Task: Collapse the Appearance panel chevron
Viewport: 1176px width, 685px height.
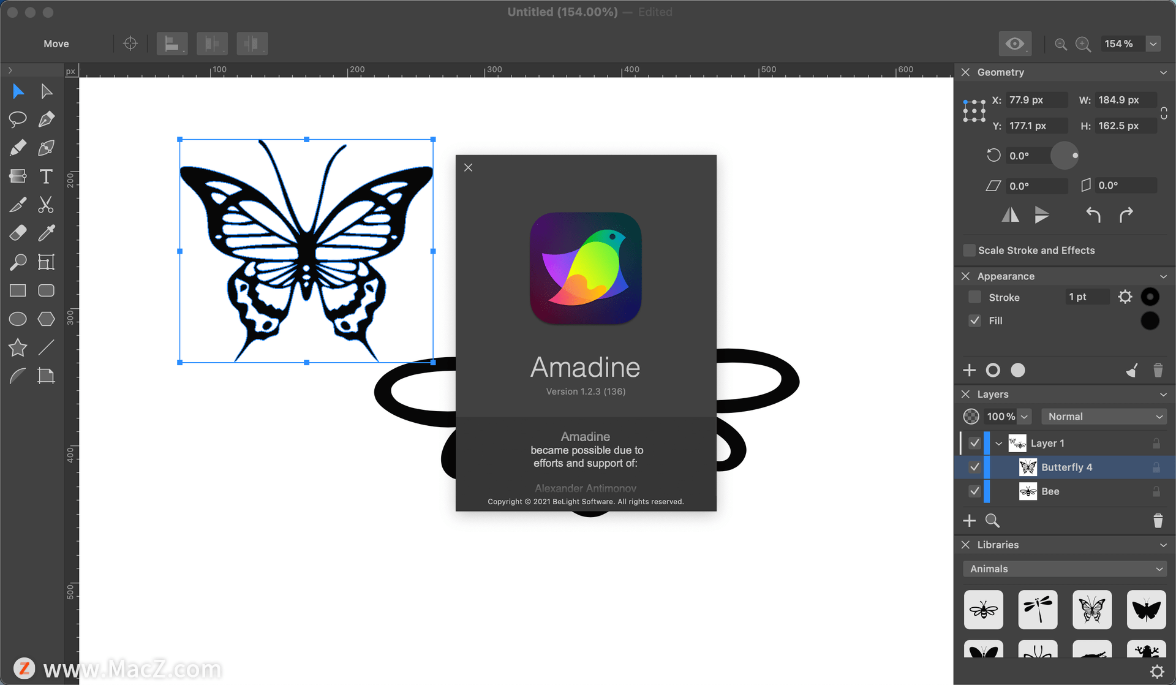Action: [x=1163, y=276]
